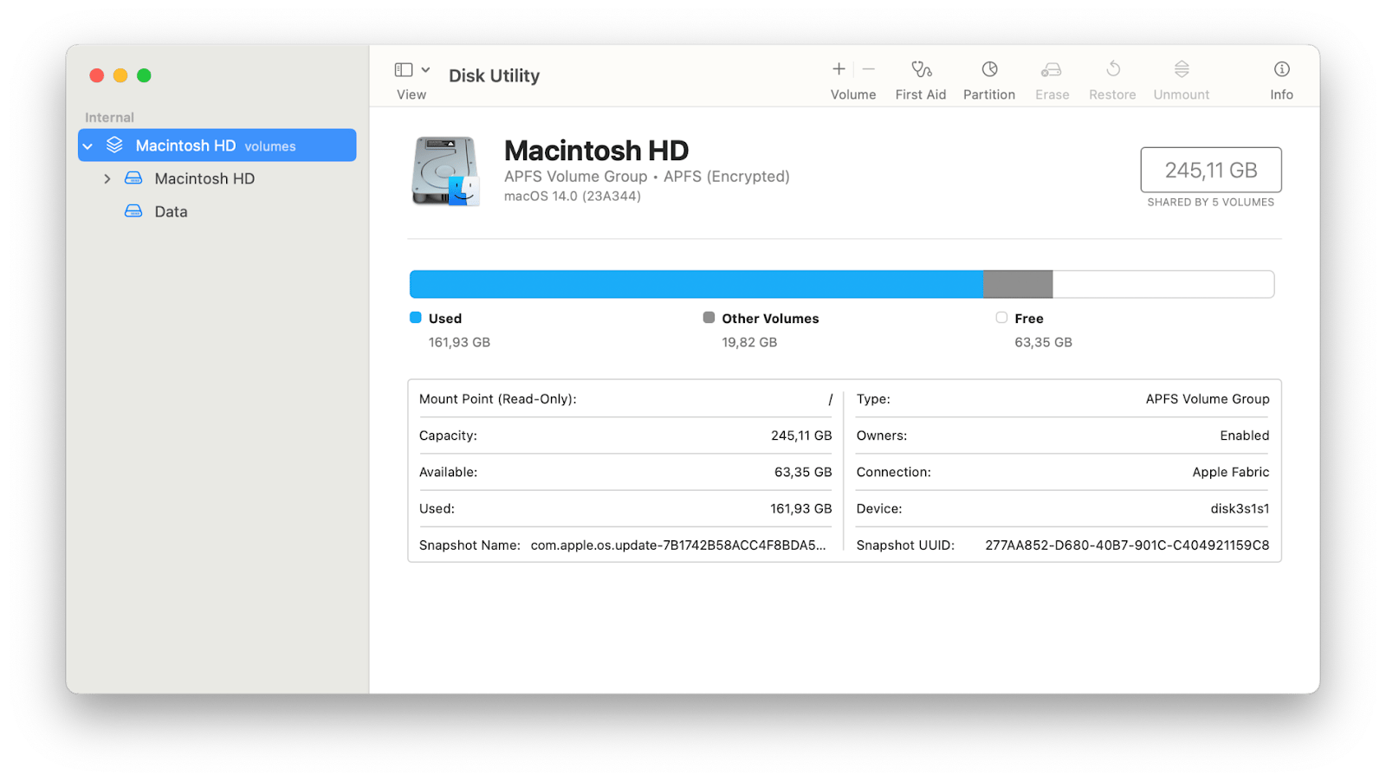Screen dimensions: 1386x781
Task: Click the add volume plus icon
Action: click(x=839, y=69)
